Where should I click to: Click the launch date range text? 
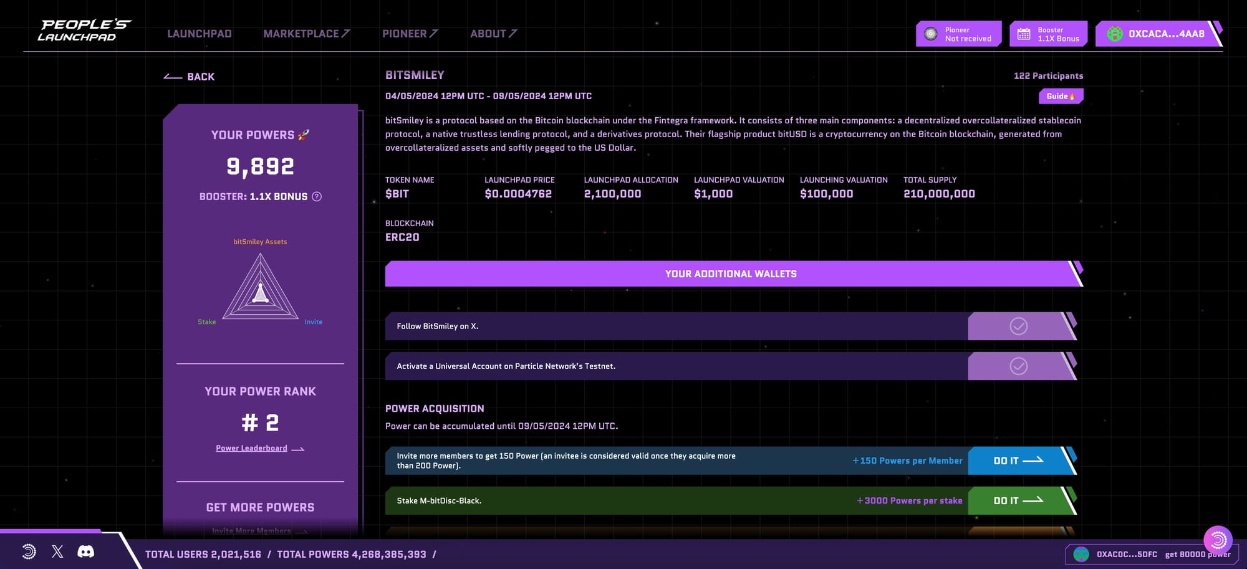click(488, 96)
